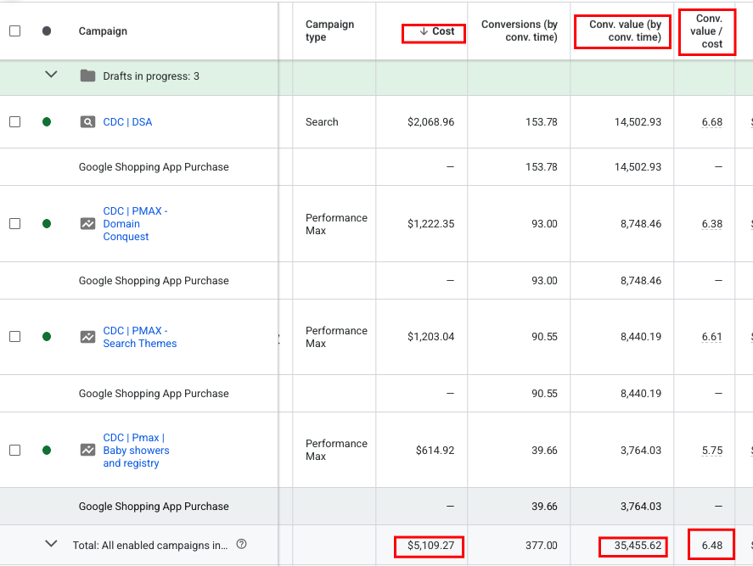753x566 pixels.
Task: Collapse the Drafts in progress chevron
Action: [51, 75]
